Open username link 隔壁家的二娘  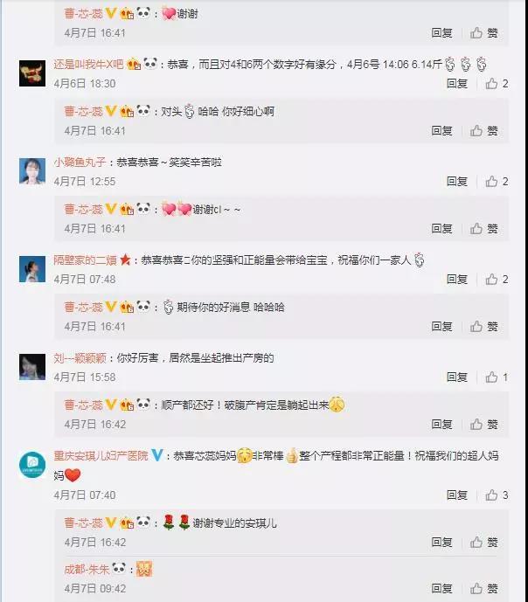[85, 259]
